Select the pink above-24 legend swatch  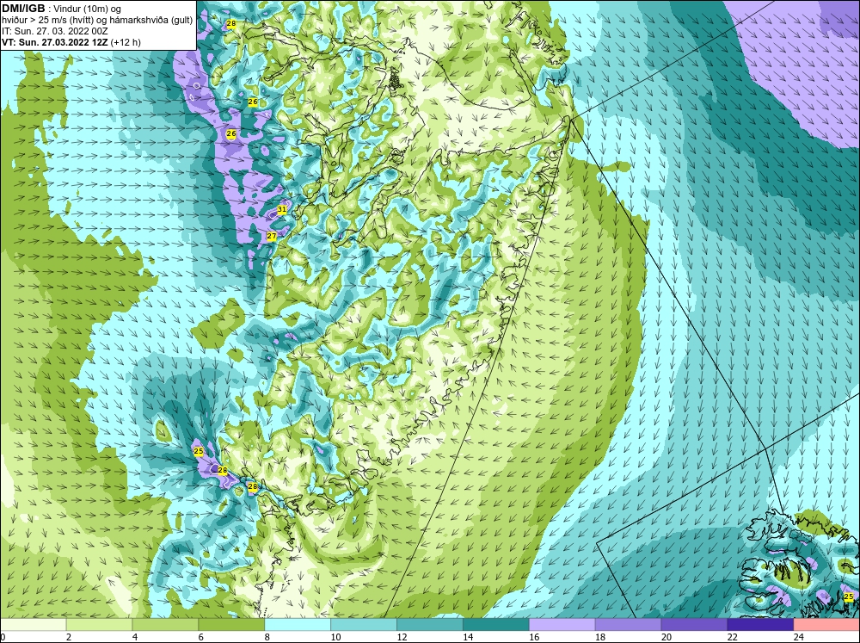click(x=826, y=625)
